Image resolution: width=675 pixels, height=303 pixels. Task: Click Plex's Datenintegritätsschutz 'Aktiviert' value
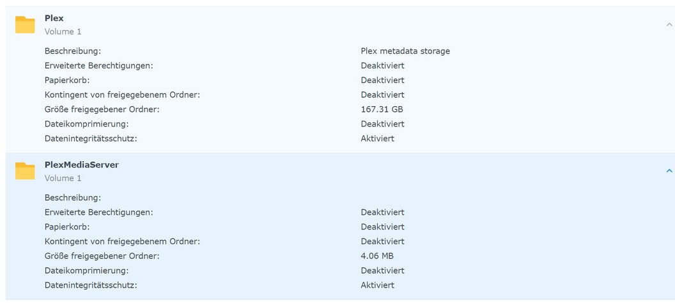point(377,139)
